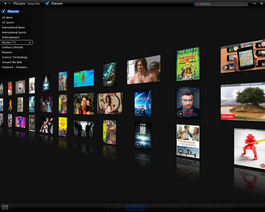Open the woman holding flower thumbnail

pos(84,104)
